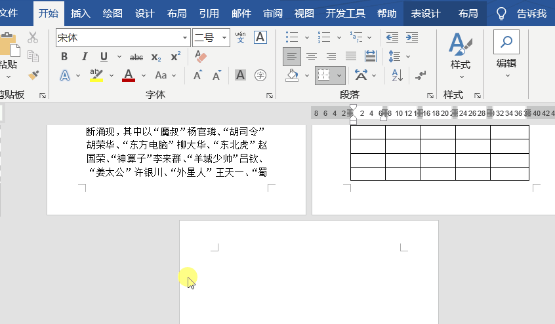Expand borders dropdown arrow
This screenshot has height=324, width=555.
click(x=339, y=75)
